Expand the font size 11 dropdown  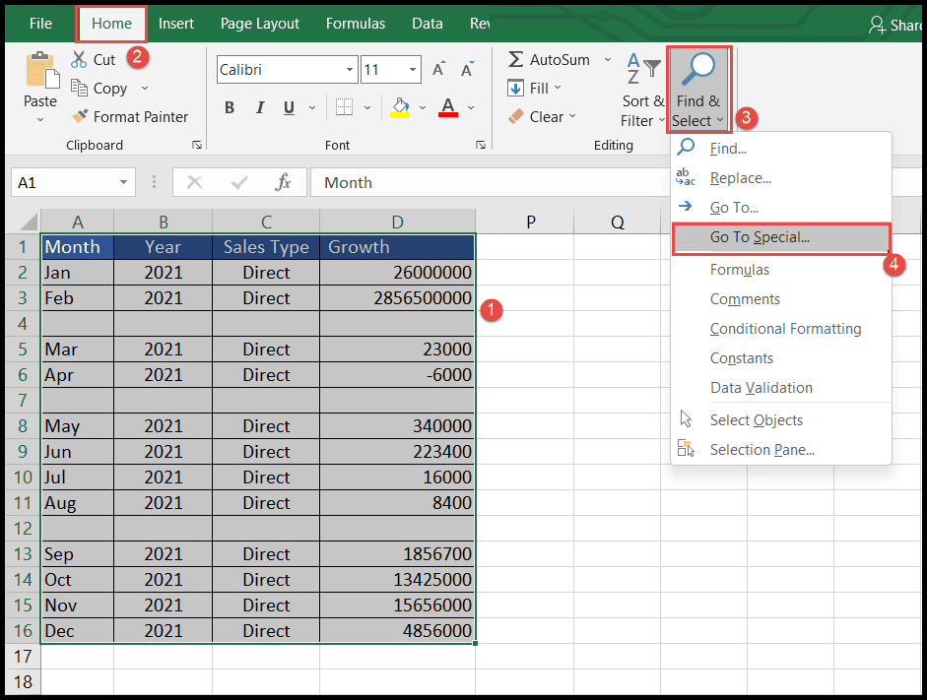[413, 70]
